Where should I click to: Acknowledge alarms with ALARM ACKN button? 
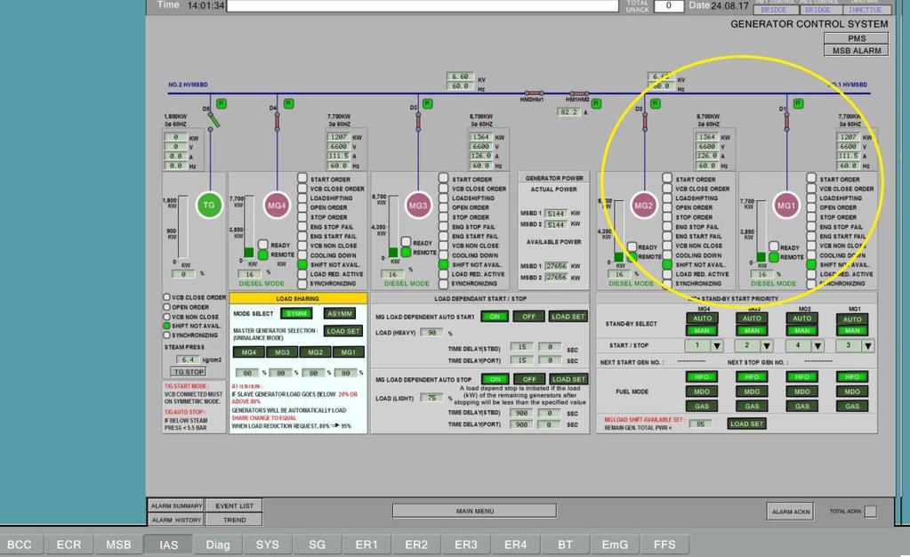791,512
